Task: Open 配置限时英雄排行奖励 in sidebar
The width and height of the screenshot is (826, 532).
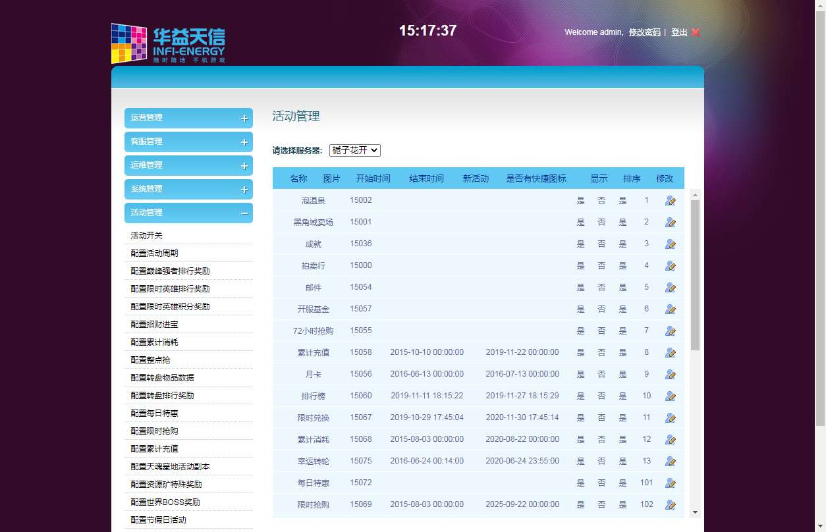Action: tap(170, 288)
